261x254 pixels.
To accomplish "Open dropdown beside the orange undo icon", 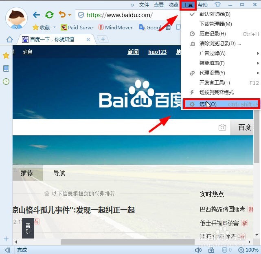I will (70, 15).
